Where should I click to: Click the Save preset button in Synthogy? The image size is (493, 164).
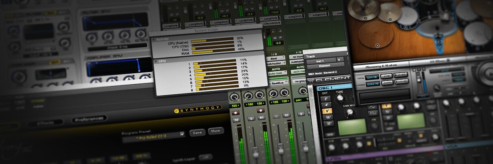pos(197,132)
